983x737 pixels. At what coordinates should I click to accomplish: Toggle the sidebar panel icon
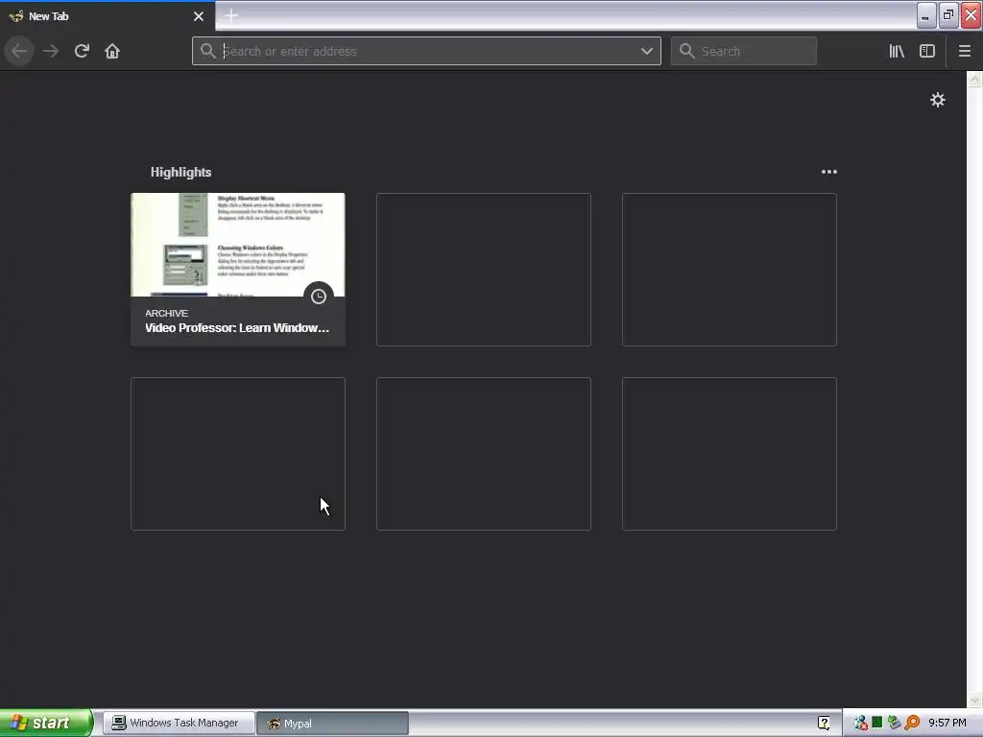(x=927, y=51)
